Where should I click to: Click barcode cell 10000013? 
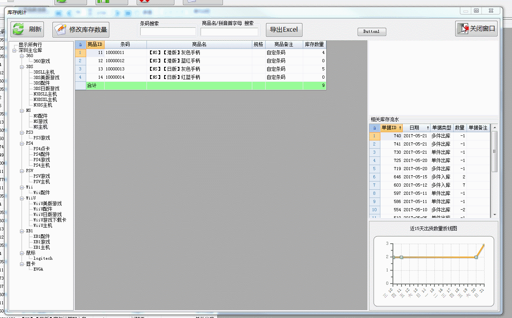coord(125,69)
